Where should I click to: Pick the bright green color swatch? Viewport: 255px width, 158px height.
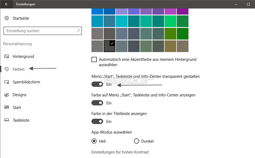click(170, 21)
